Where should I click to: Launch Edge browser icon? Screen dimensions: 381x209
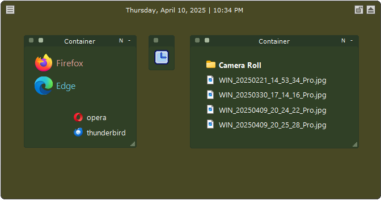55,86
